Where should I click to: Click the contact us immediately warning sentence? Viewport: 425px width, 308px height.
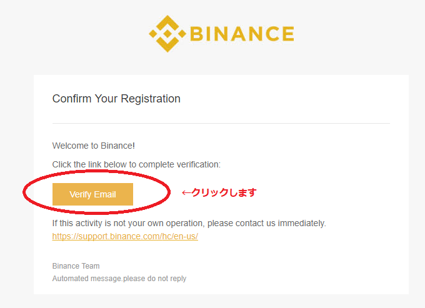coord(189,223)
